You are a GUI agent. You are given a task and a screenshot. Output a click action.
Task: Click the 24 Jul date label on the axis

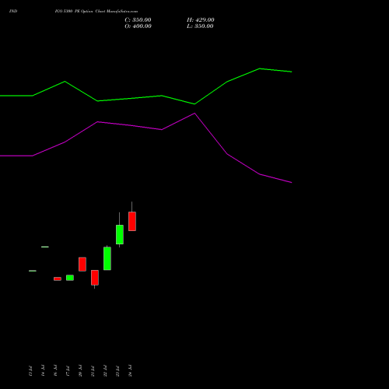tap(130, 370)
